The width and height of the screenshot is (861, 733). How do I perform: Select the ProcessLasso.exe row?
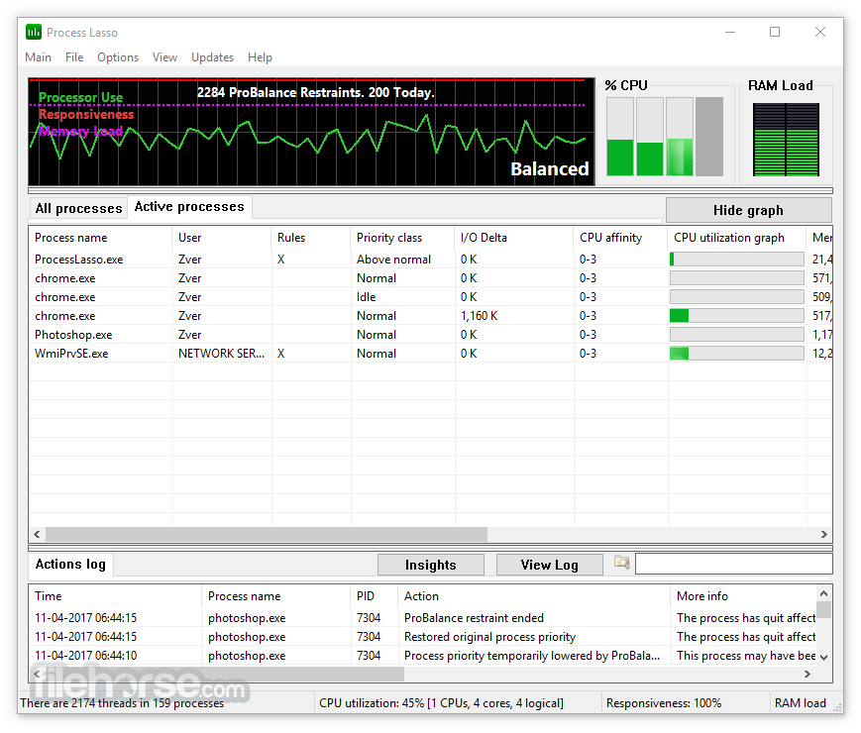[x=430, y=260]
